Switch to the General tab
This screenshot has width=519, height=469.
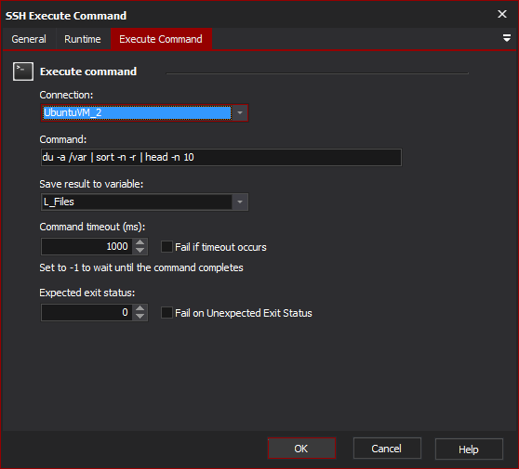[x=29, y=39]
